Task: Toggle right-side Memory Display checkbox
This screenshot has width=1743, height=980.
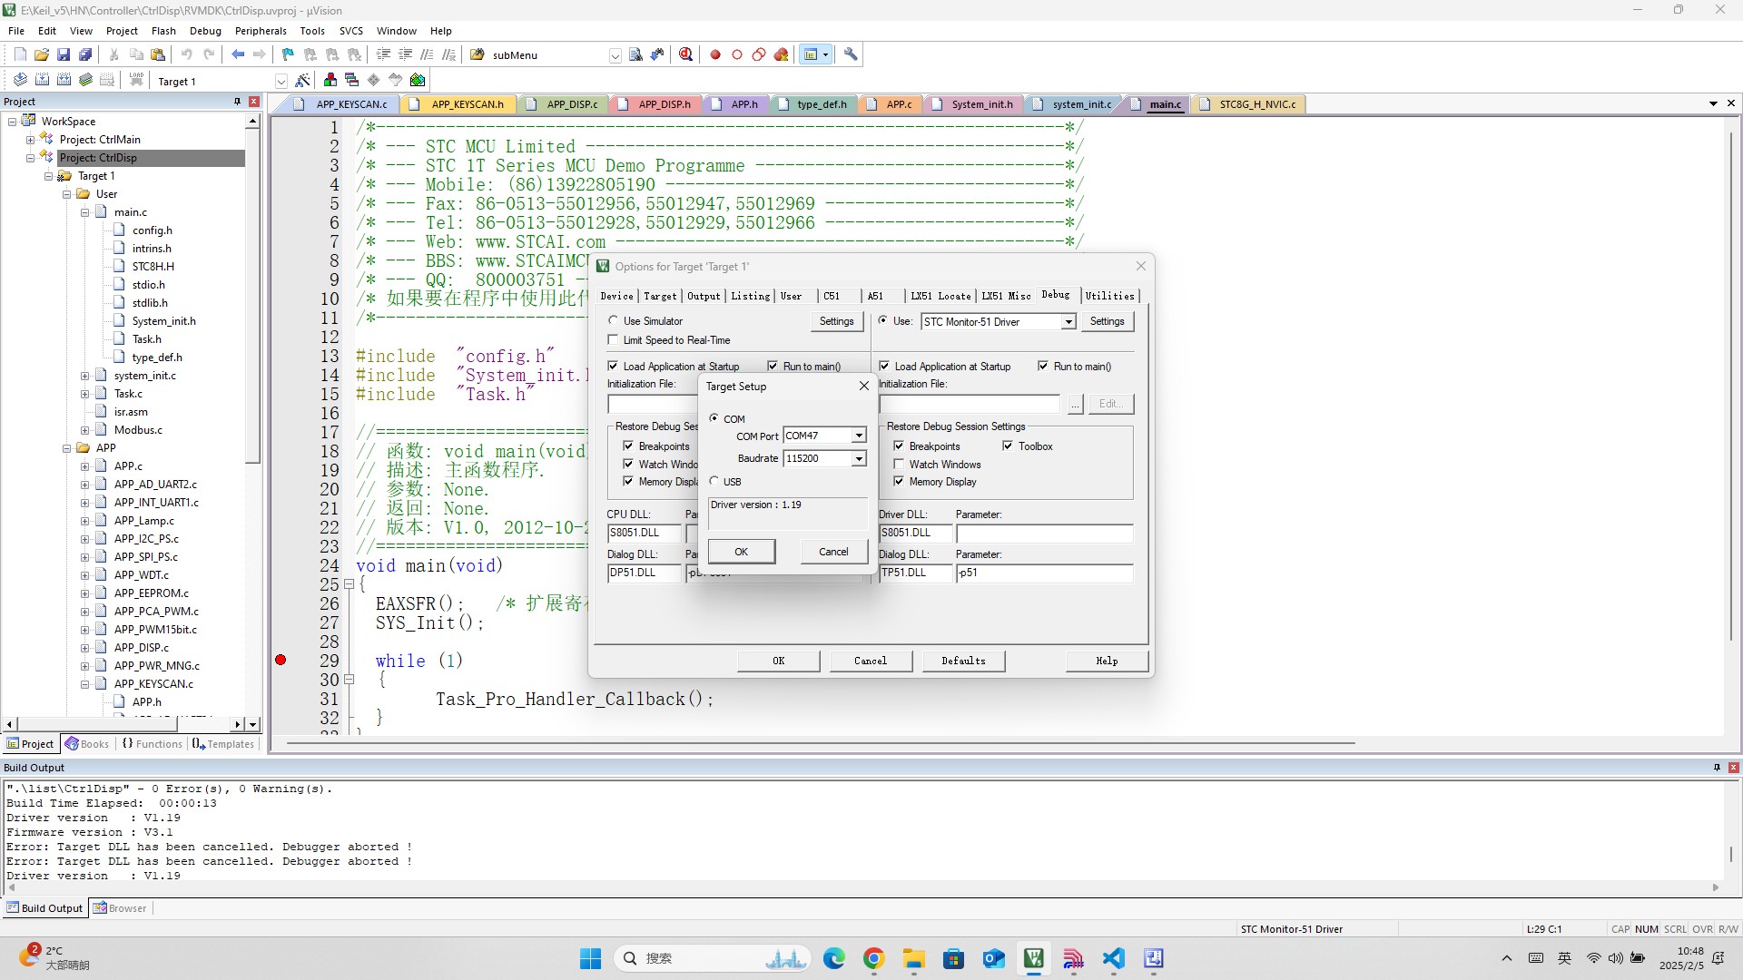Action: pos(899,481)
